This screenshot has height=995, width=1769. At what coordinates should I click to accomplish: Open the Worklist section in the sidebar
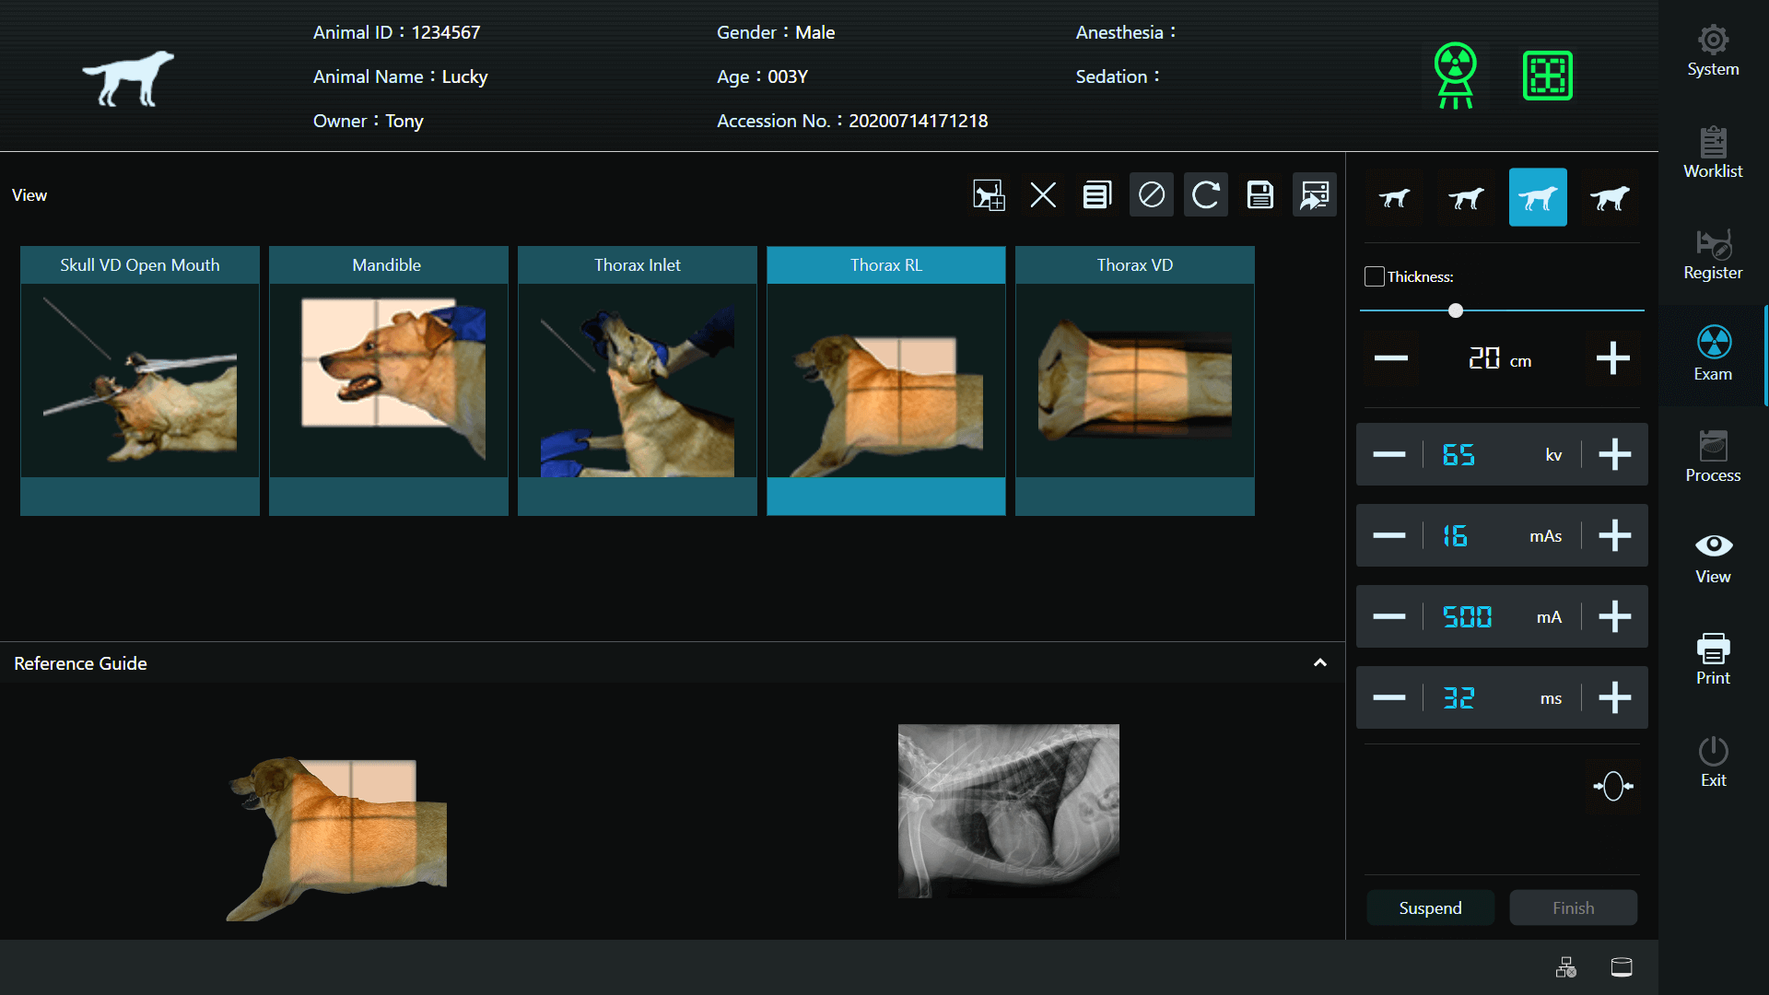(x=1713, y=154)
